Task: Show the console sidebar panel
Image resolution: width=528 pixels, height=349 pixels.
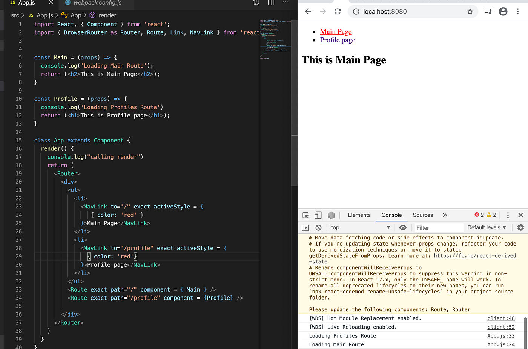Action: tap(305, 227)
